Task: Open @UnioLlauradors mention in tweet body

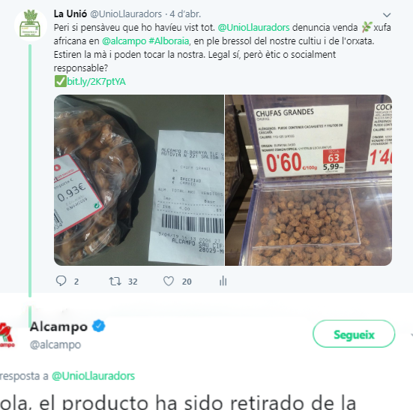Action: [x=253, y=28]
